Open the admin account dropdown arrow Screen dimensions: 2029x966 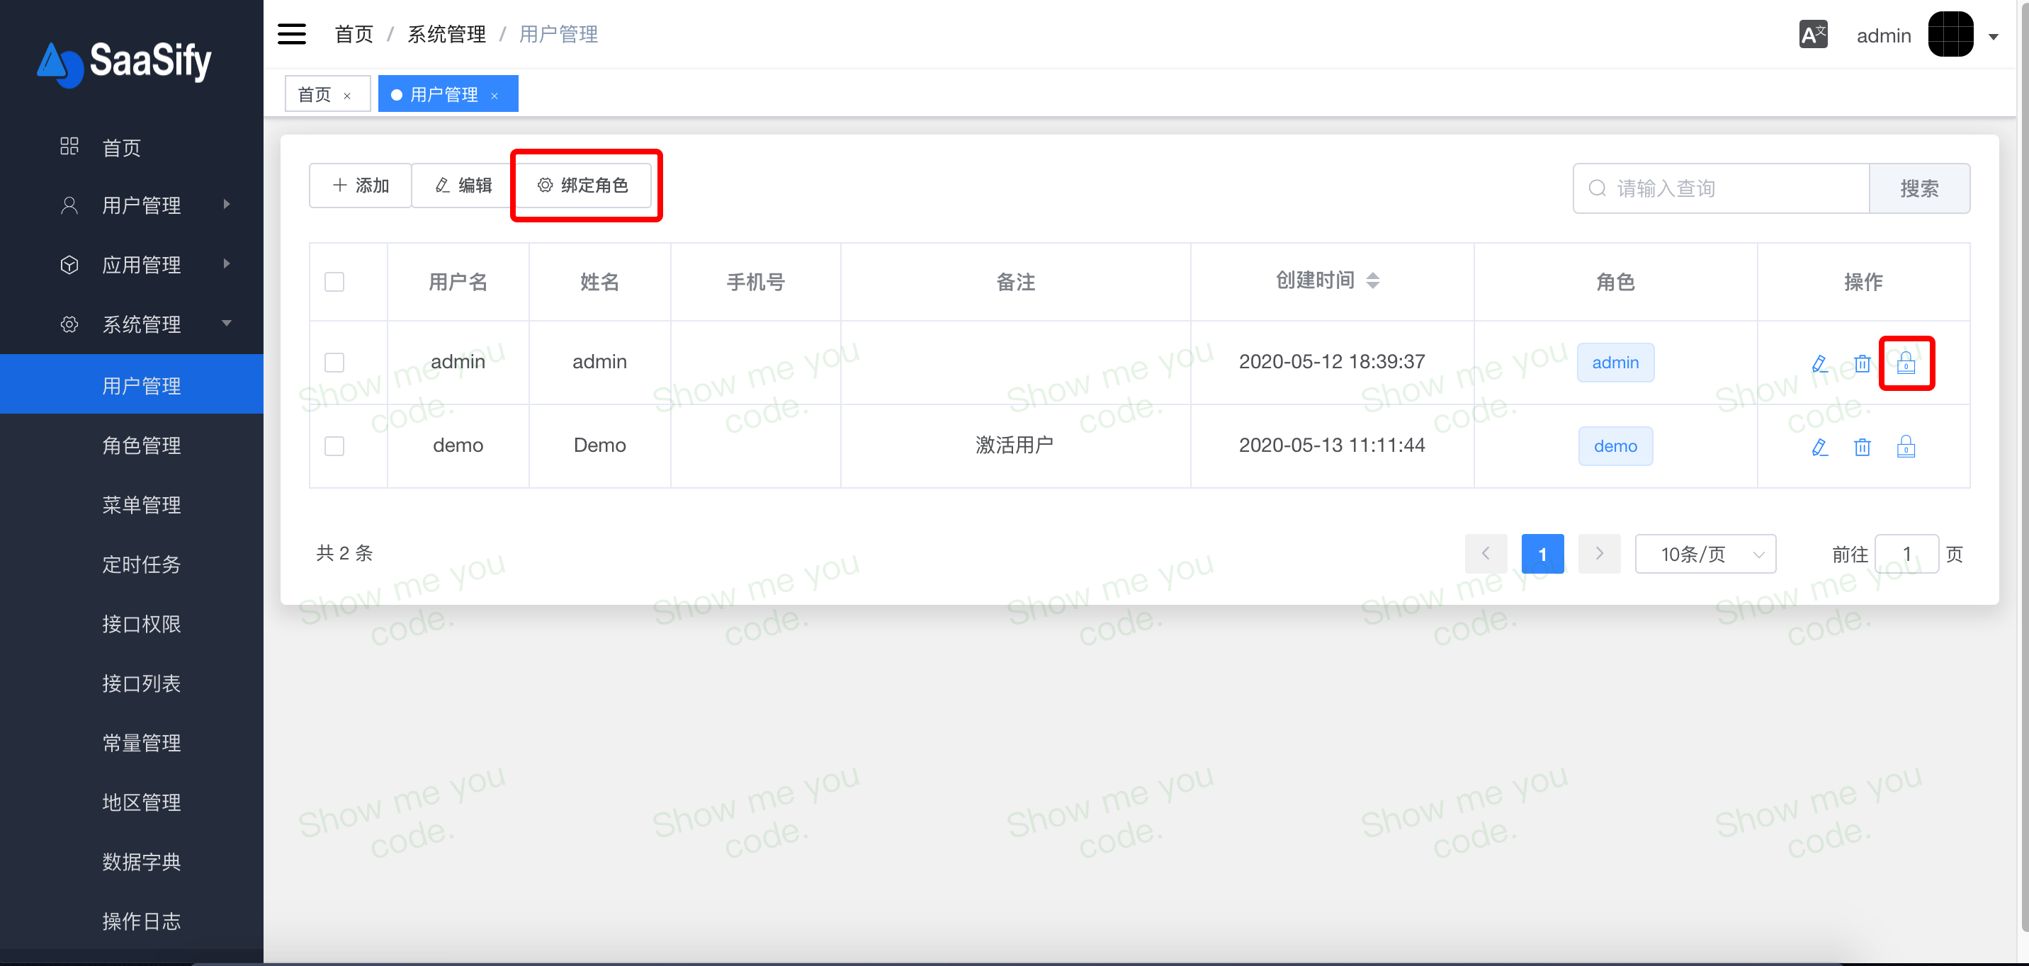(1994, 36)
